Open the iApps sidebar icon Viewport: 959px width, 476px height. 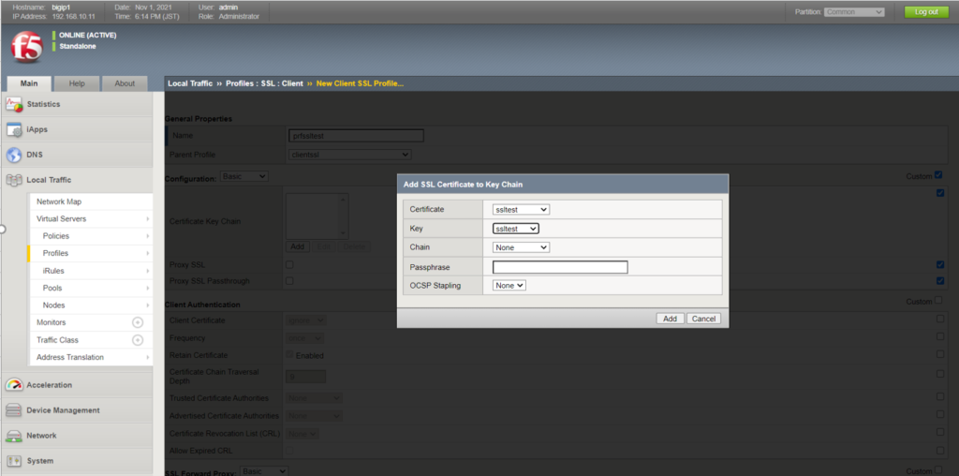[14, 129]
